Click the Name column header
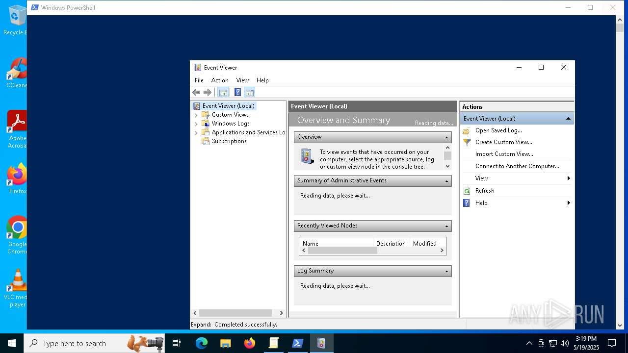The height and width of the screenshot is (353, 628). click(x=336, y=244)
